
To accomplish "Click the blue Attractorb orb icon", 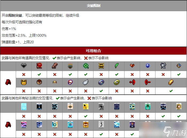I will coord(148,66).
